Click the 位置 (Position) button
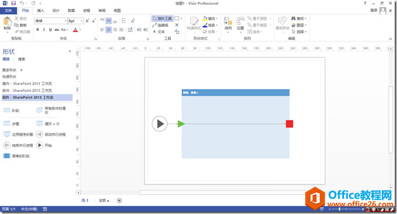This screenshot has width=397, height=214. click(x=240, y=25)
